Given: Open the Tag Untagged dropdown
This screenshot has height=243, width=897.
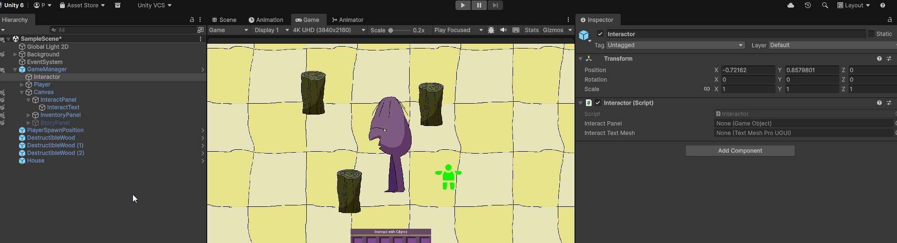Looking at the screenshot, I should tap(675, 45).
